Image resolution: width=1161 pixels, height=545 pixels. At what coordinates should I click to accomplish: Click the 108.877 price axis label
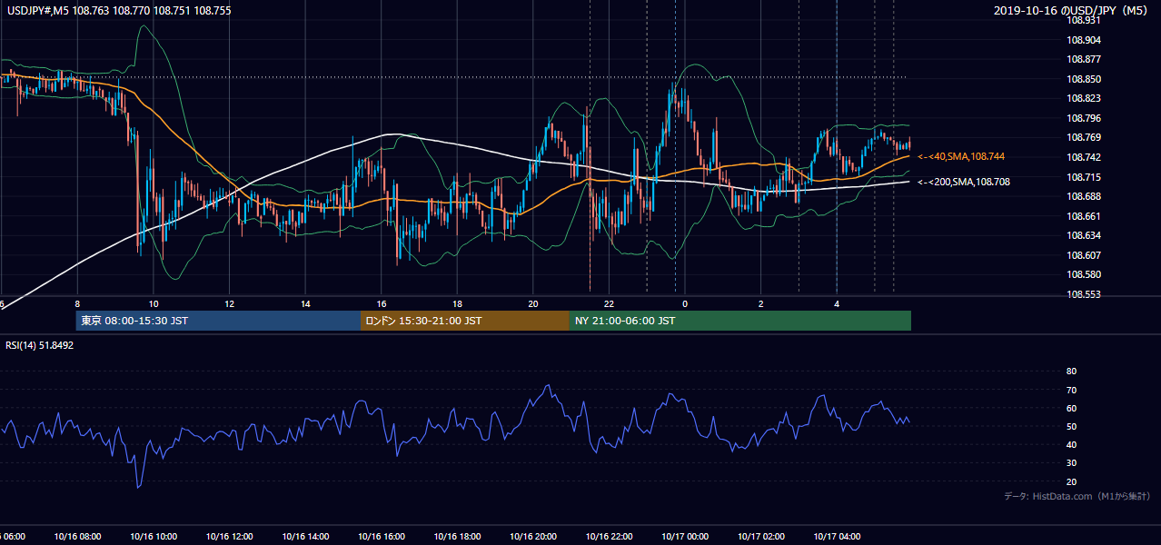click(x=1085, y=59)
